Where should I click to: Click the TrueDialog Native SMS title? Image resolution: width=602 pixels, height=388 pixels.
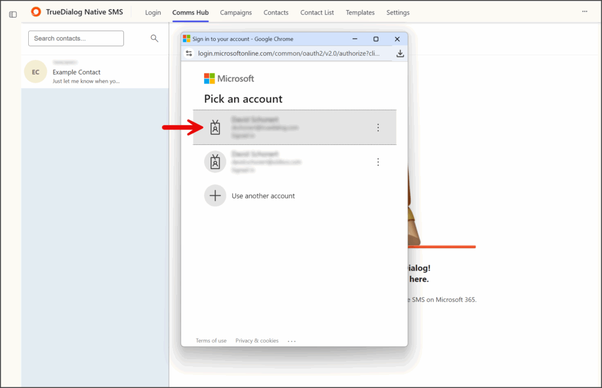85,12
